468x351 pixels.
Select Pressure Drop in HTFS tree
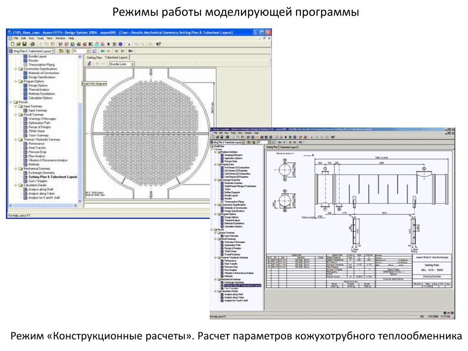point(37,152)
